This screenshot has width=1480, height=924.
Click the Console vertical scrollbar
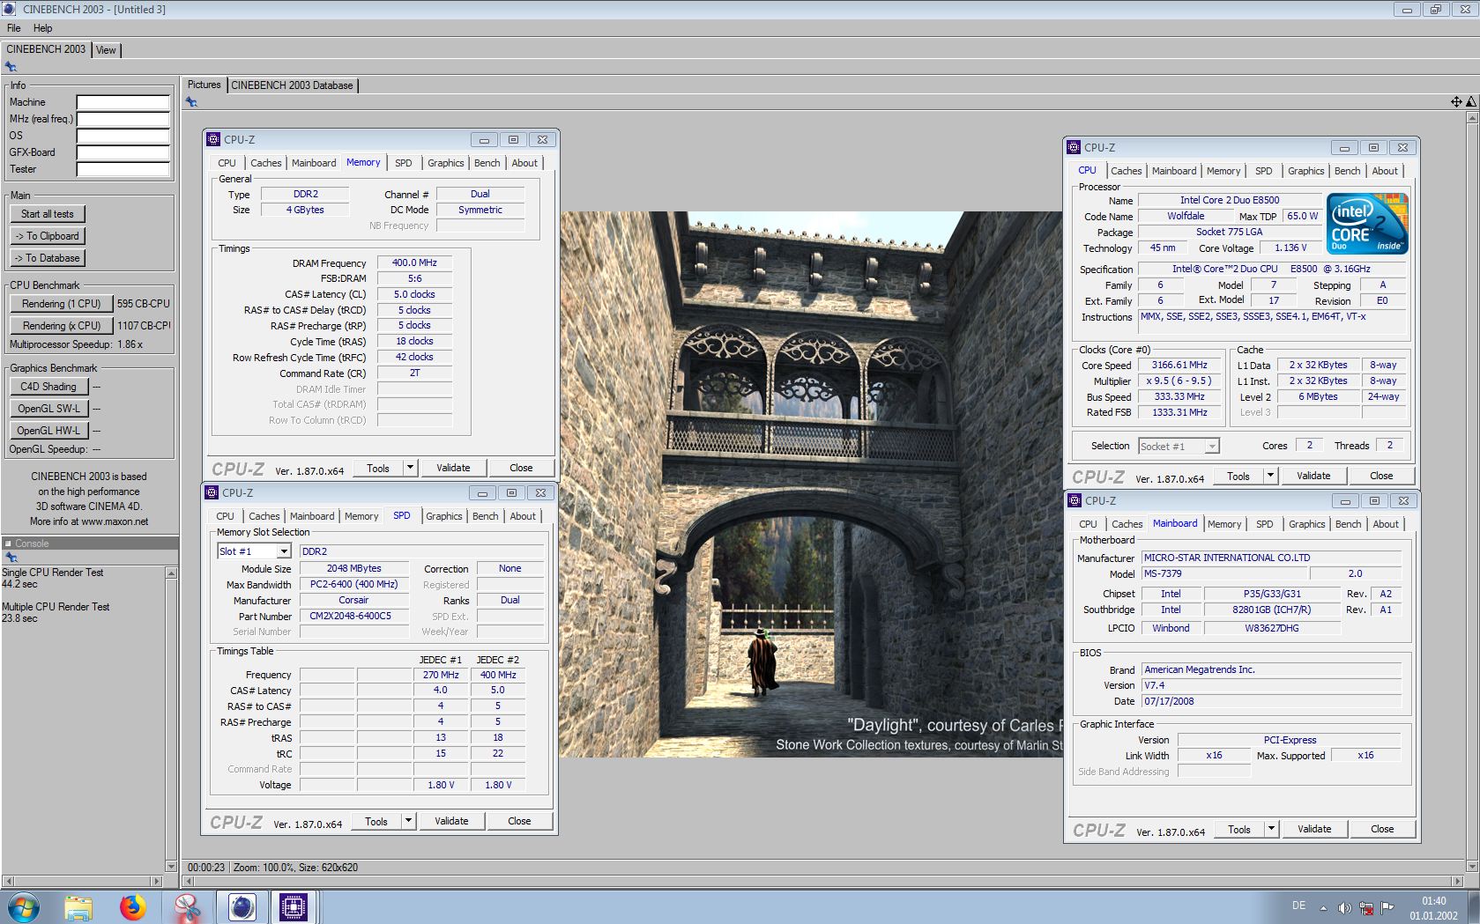171,719
